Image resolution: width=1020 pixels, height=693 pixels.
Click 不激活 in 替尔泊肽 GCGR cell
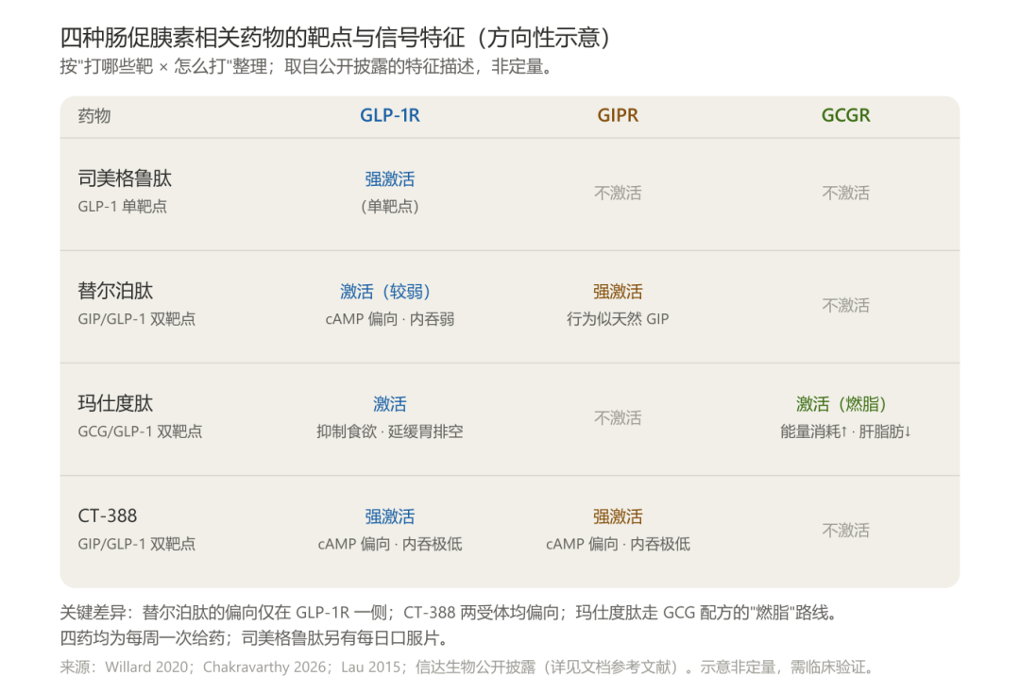[x=845, y=306]
